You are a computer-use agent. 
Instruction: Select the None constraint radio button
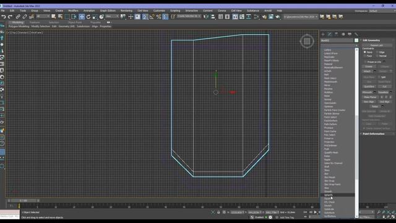364,52
